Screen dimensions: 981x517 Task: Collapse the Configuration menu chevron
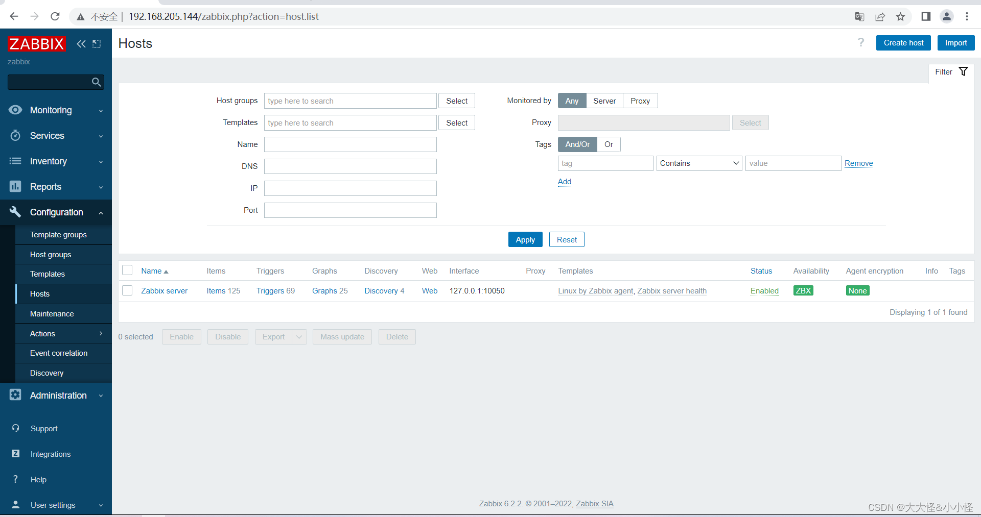point(101,212)
